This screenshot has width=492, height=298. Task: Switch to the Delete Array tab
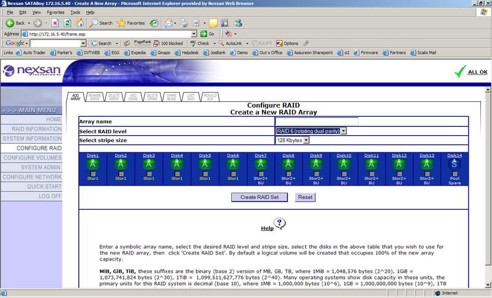pos(114,97)
